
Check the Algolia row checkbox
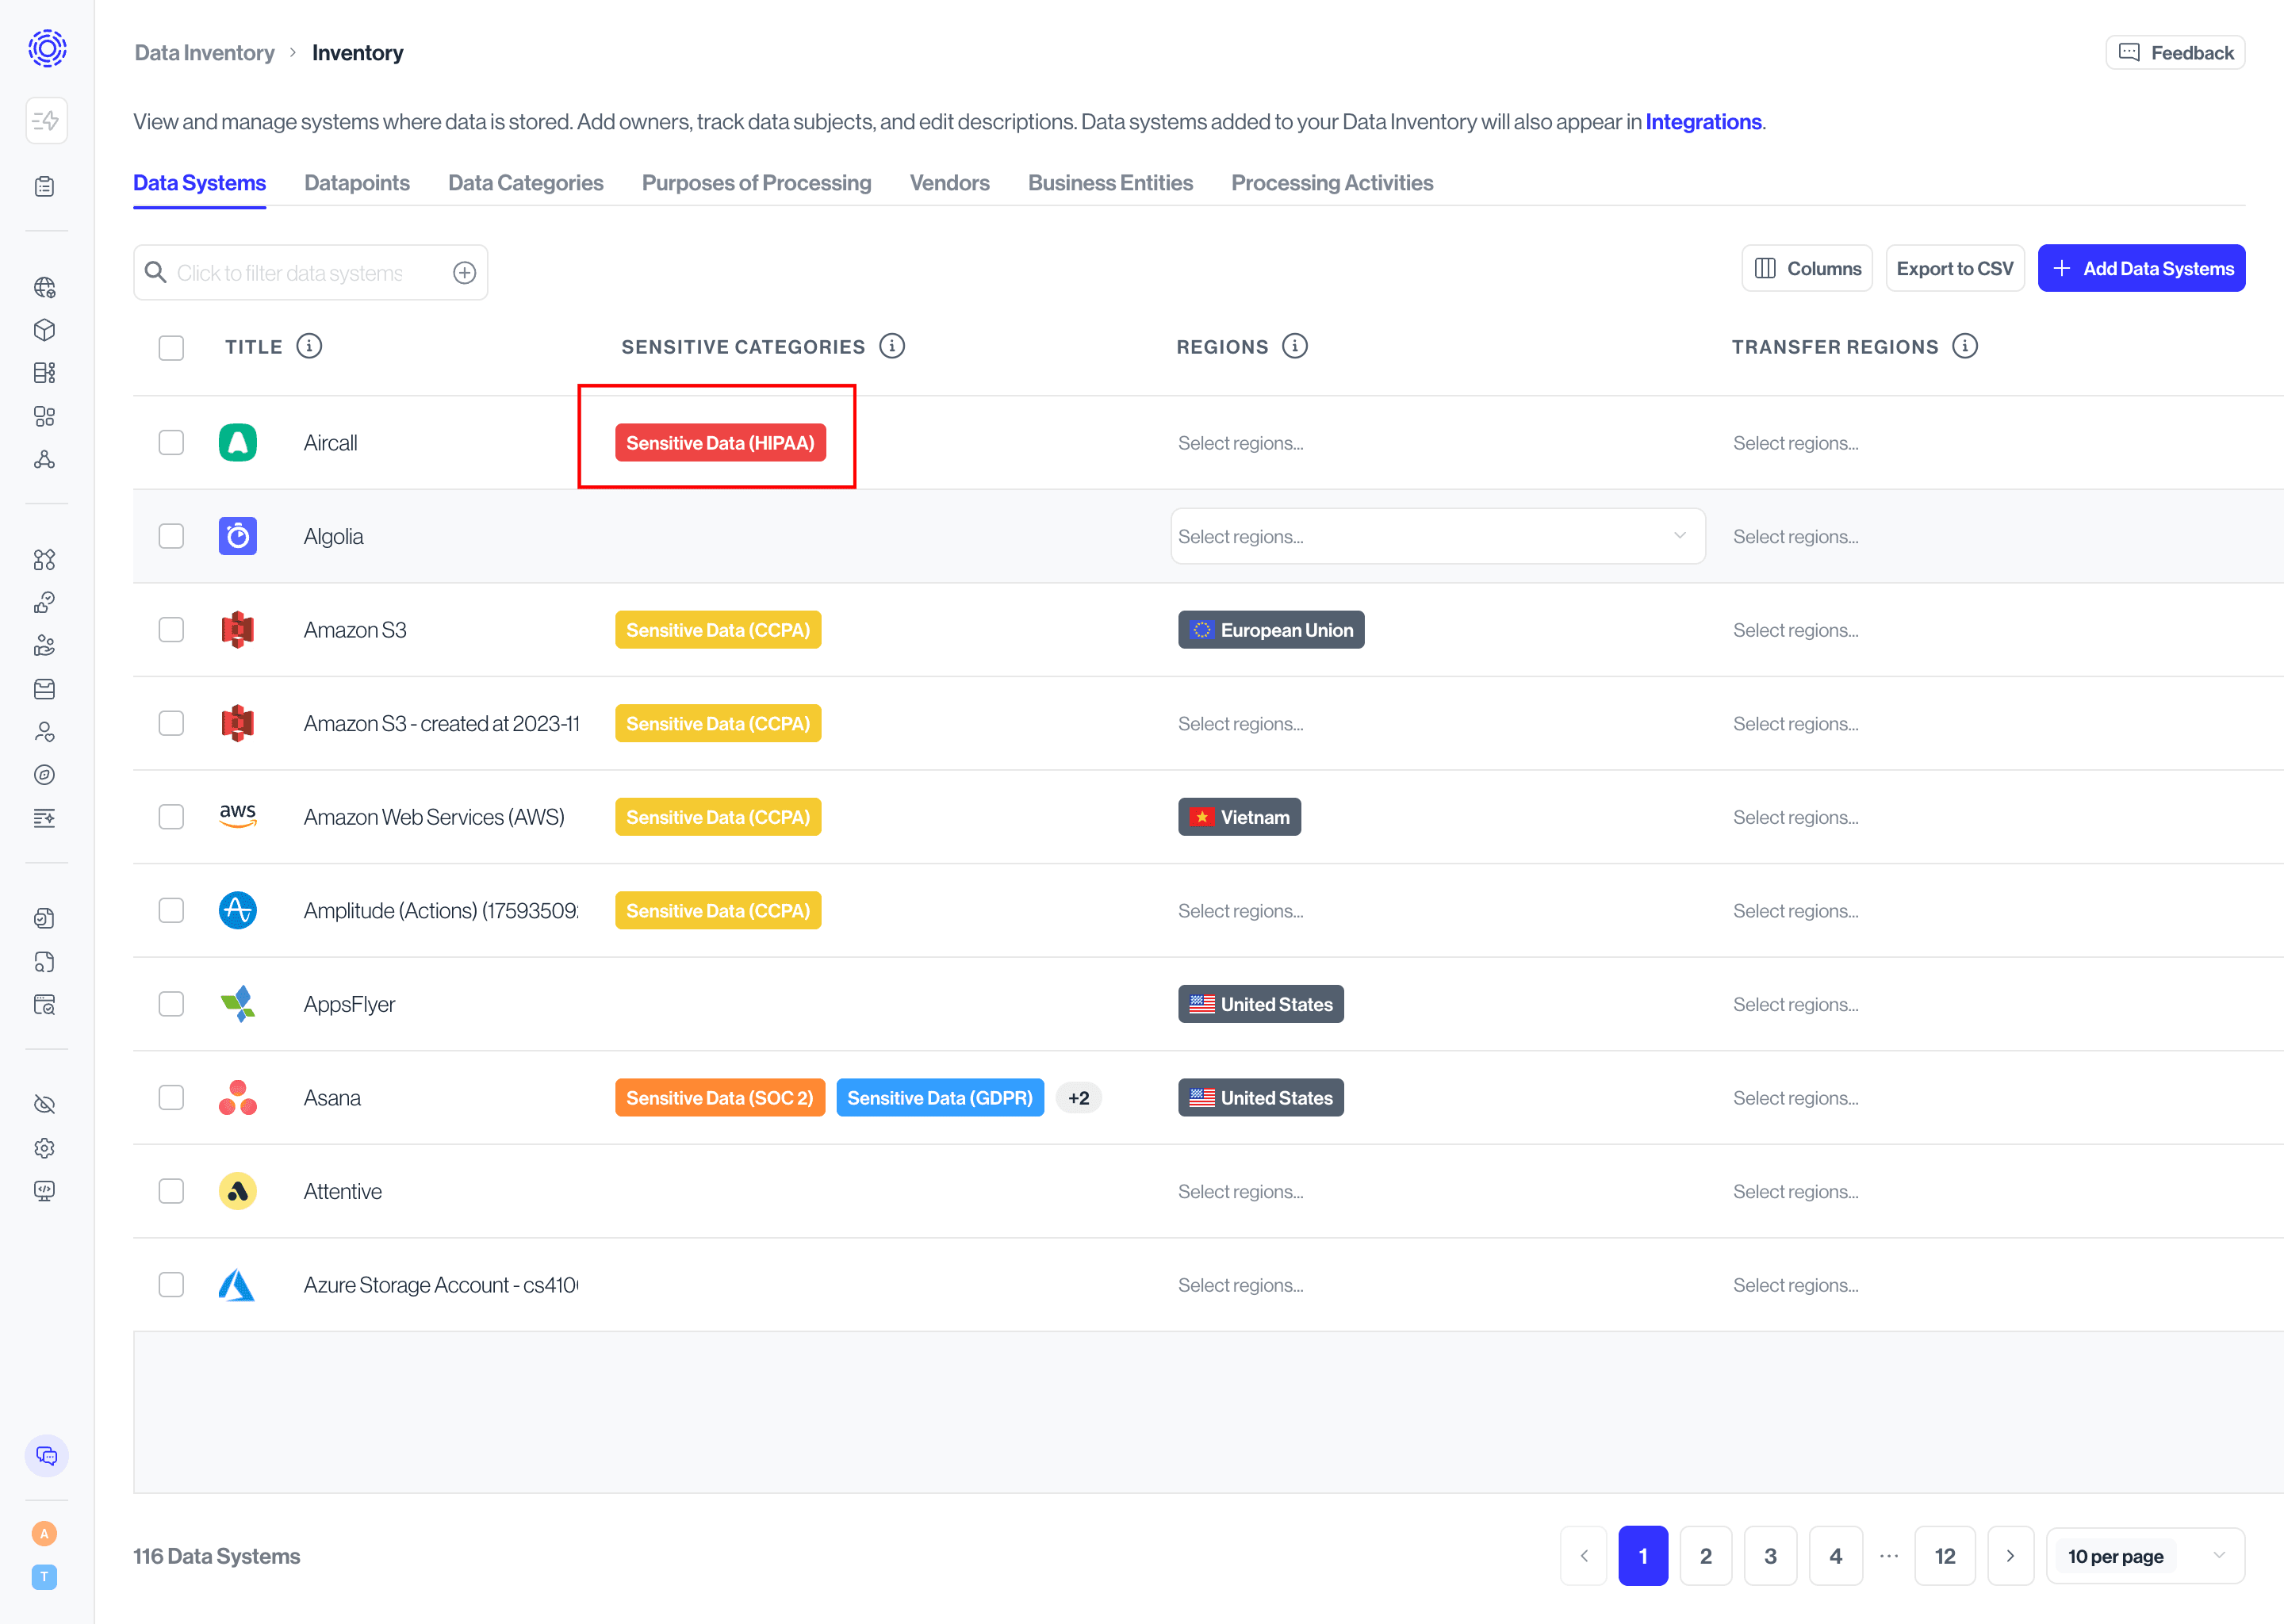click(171, 536)
